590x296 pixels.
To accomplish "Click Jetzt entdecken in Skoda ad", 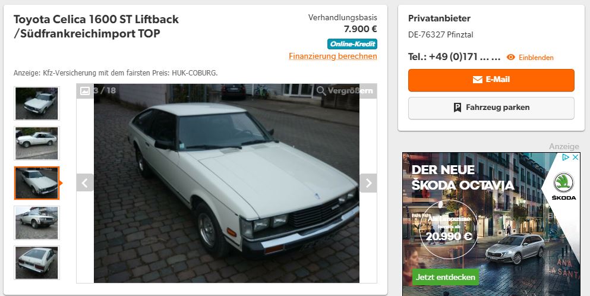I will 446,277.
